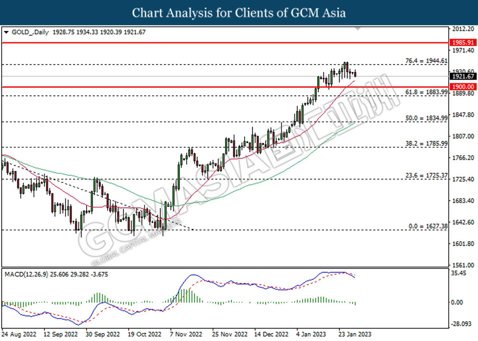The image size is (478, 341).
Task: Click the price axis value 1561.00
Action: click(463, 265)
